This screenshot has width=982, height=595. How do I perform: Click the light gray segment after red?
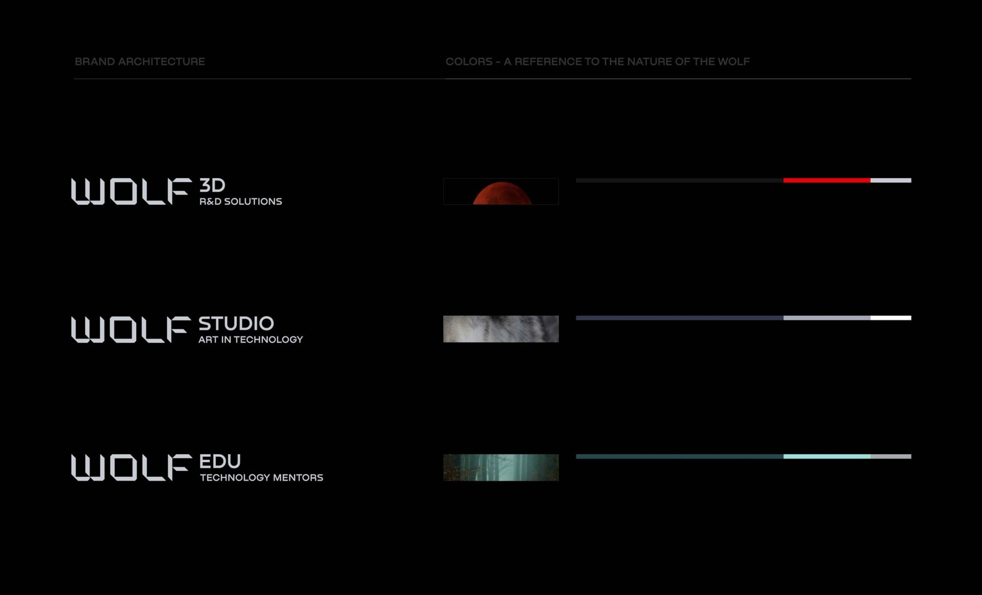pos(891,181)
